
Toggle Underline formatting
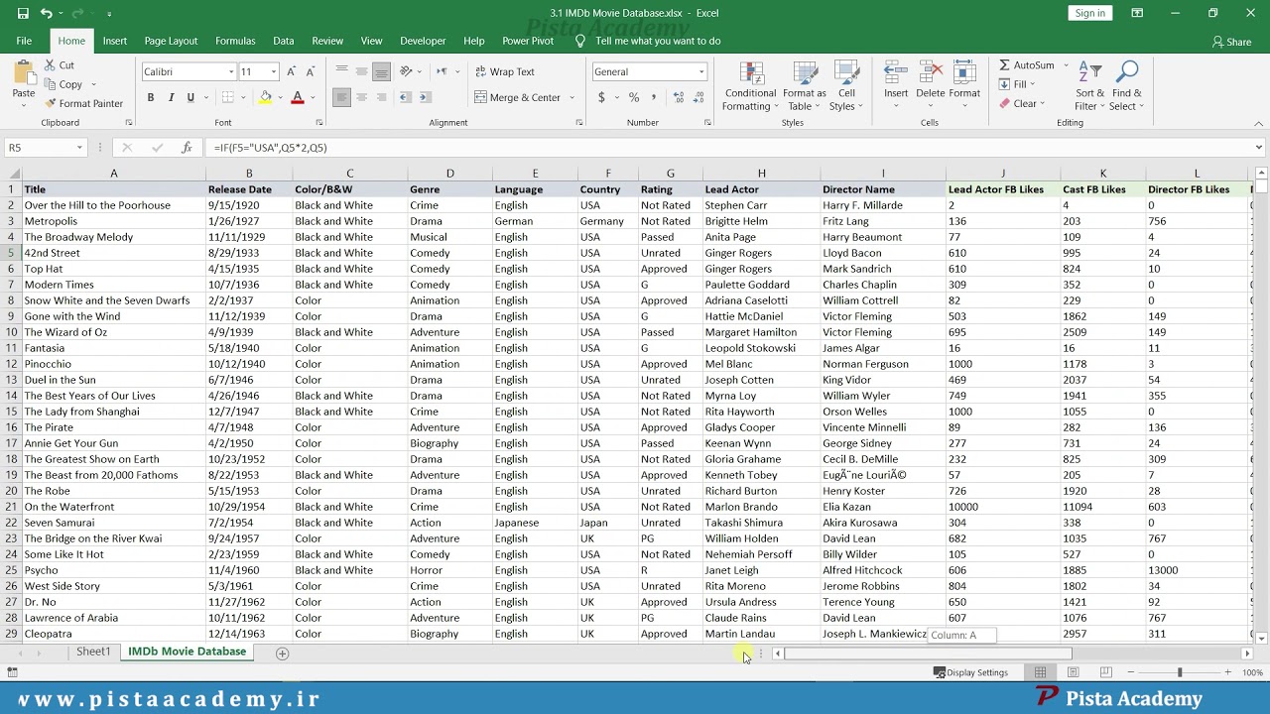click(x=190, y=97)
